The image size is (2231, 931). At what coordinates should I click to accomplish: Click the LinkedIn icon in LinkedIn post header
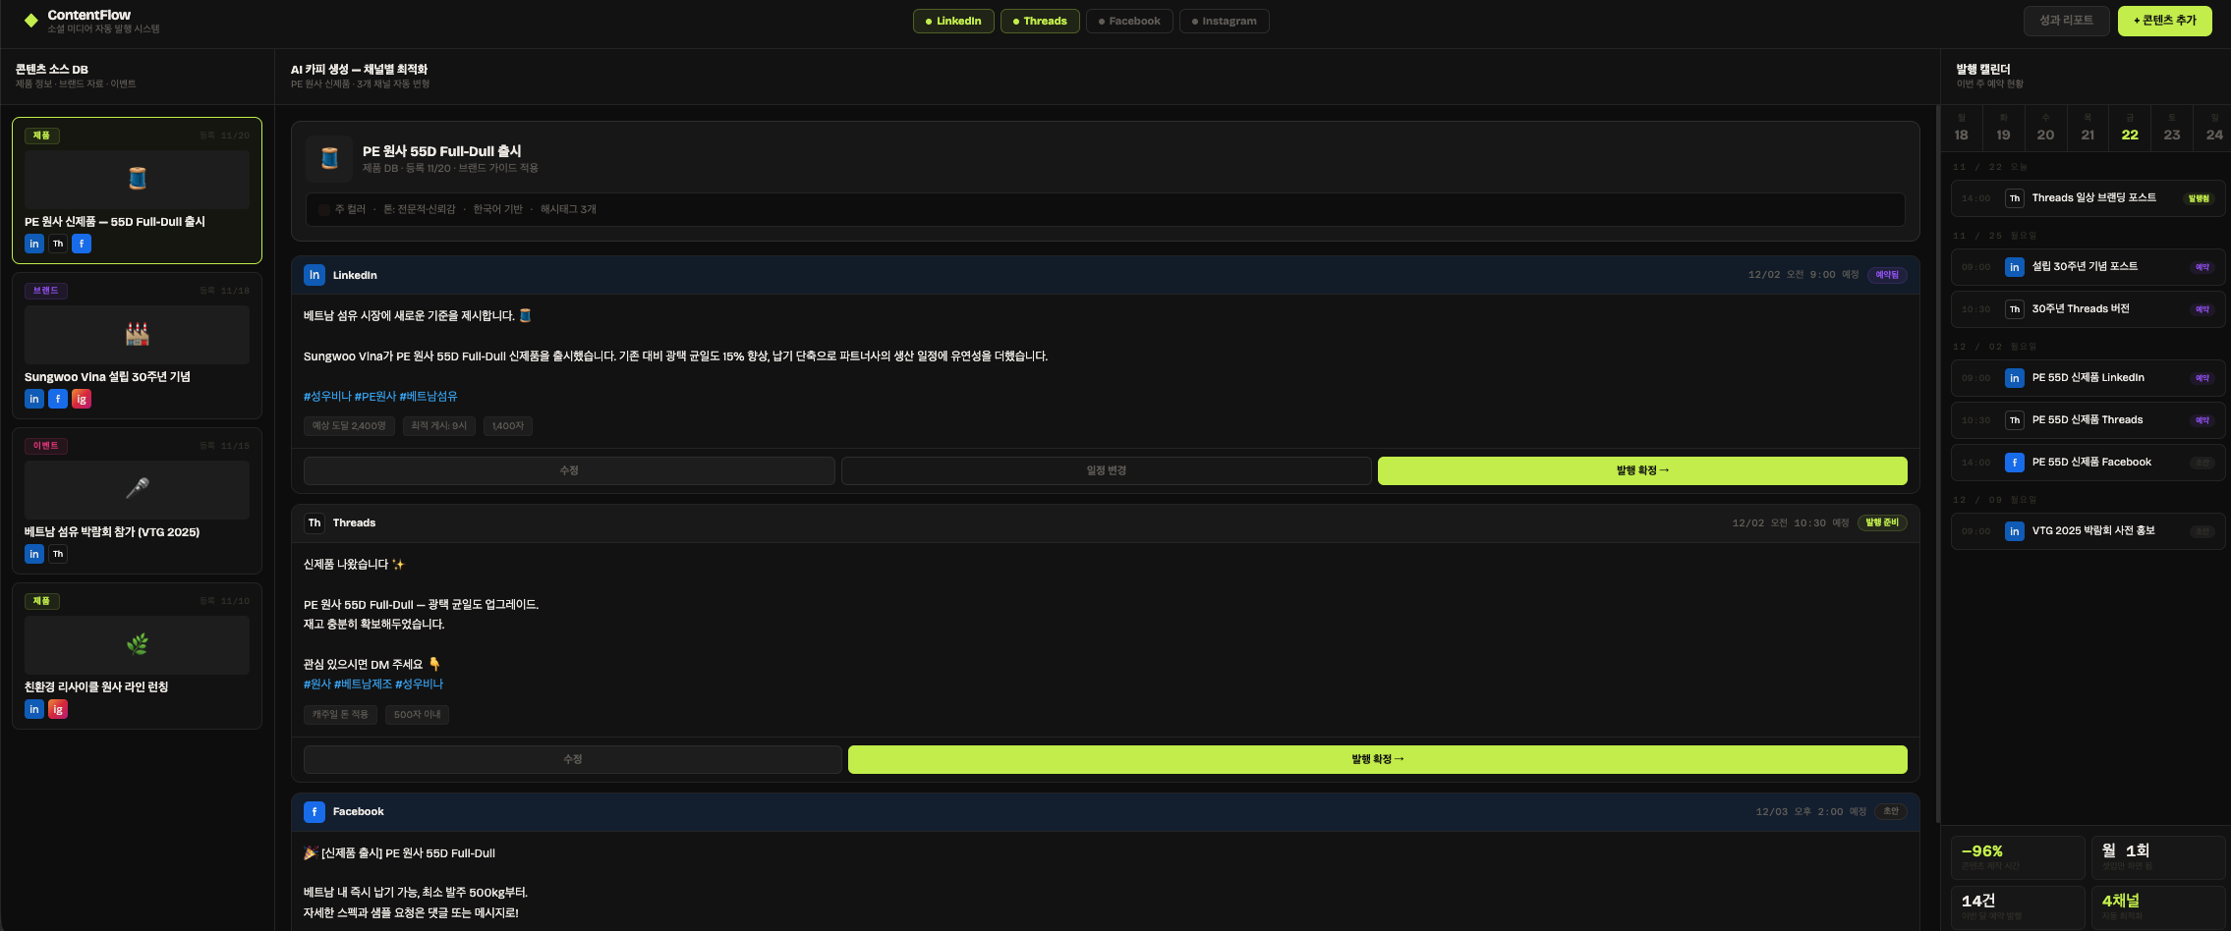pyautogui.click(x=315, y=276)
